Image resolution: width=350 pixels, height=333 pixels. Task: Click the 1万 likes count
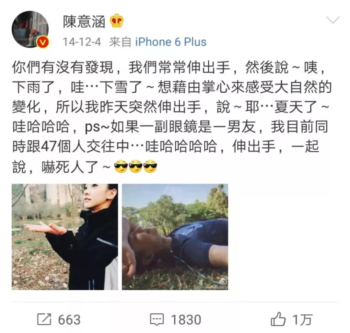point(302,320)
